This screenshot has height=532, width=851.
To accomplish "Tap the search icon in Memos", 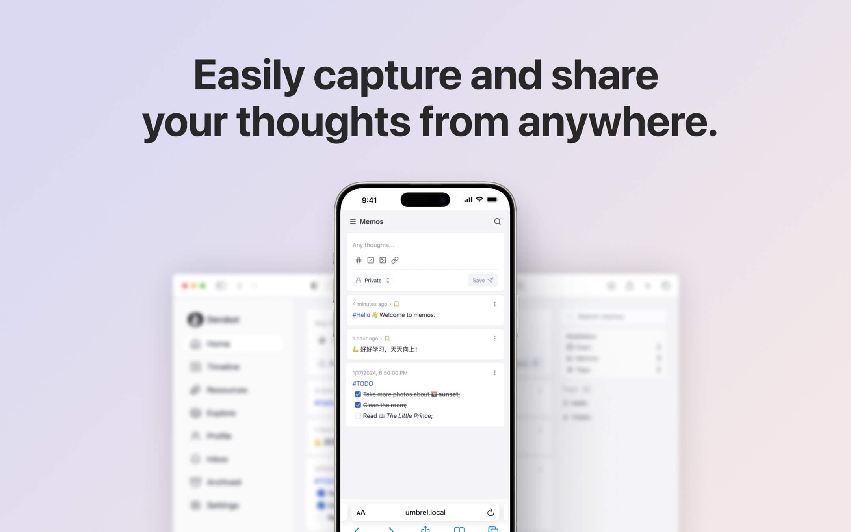I will pos(498,221).
